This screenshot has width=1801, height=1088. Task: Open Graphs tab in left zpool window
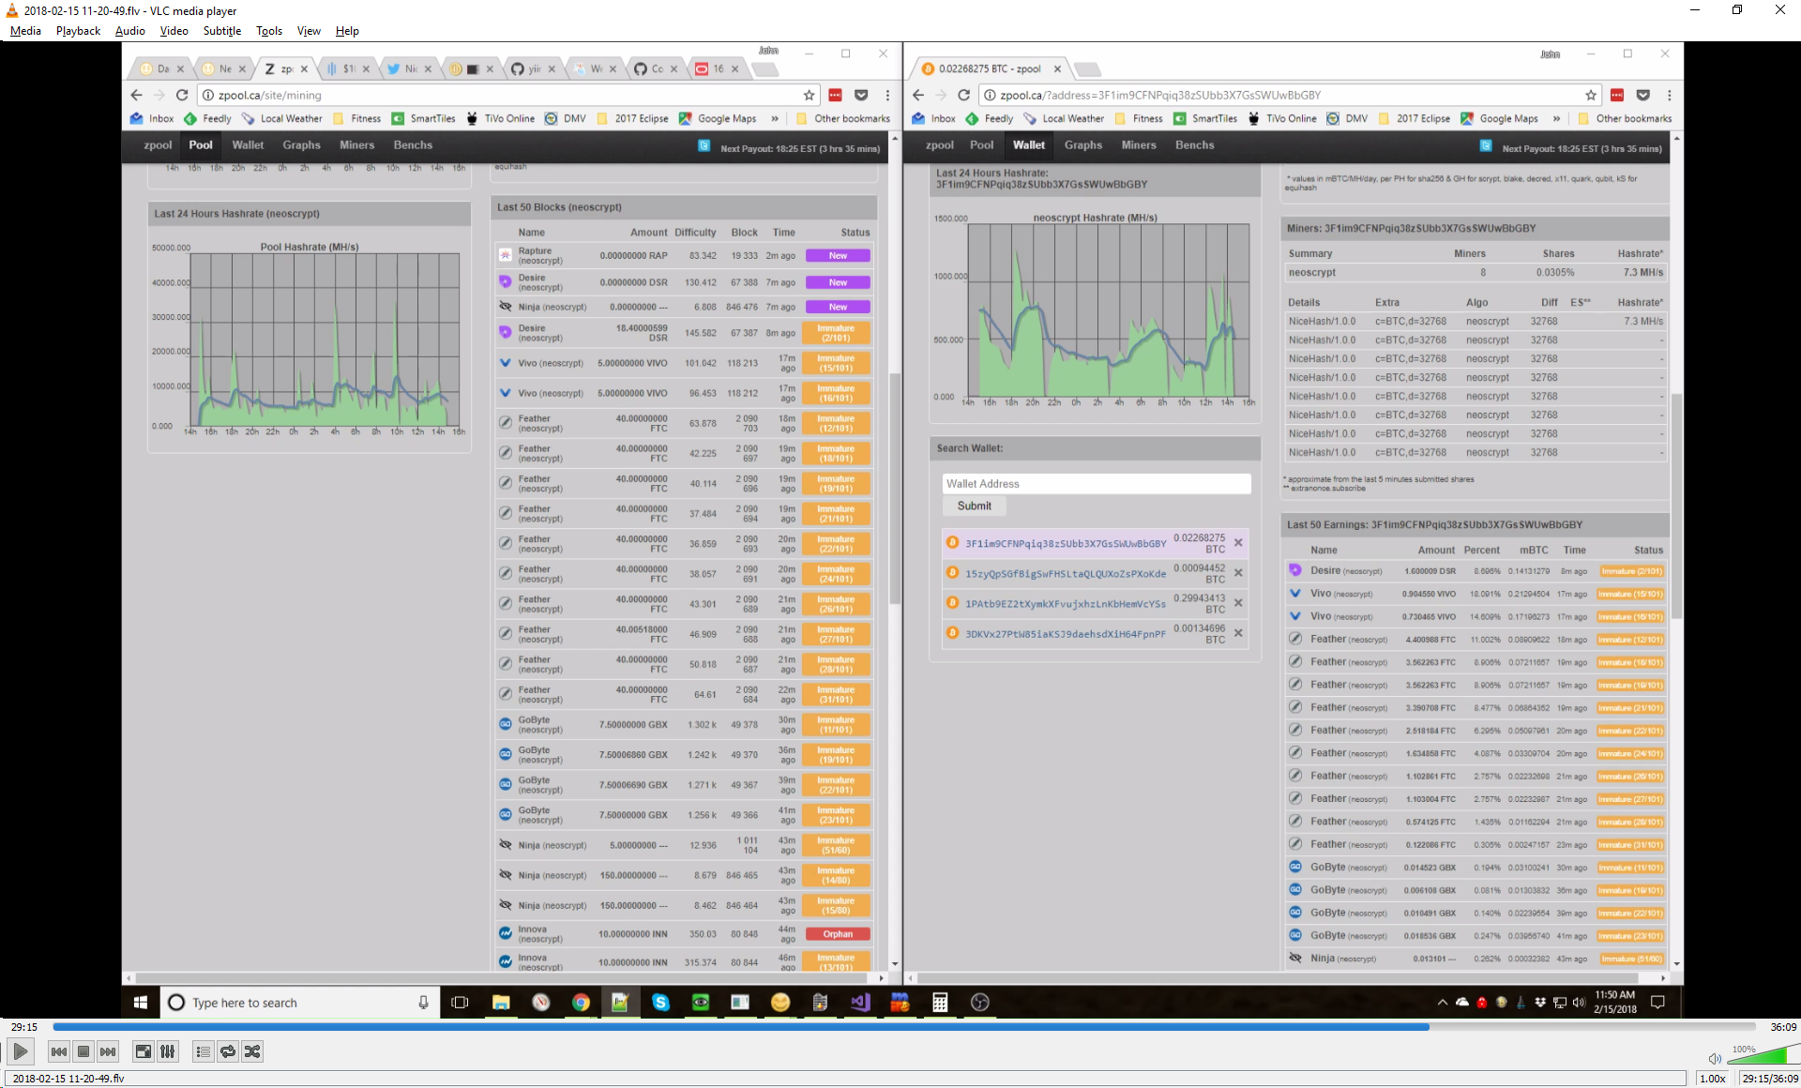[x=302, y=145]
